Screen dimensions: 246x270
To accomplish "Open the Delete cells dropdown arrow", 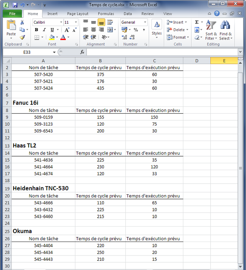I will [x=188, y=30].
